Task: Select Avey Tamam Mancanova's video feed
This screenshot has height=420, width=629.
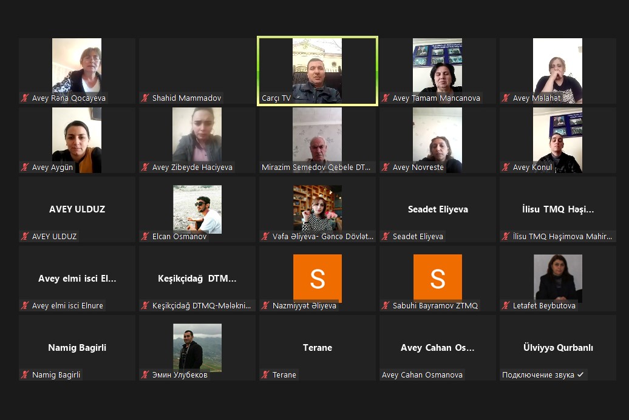Action: coord(437,71)
